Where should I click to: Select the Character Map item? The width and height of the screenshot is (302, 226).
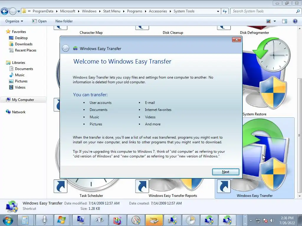point(91,33)
